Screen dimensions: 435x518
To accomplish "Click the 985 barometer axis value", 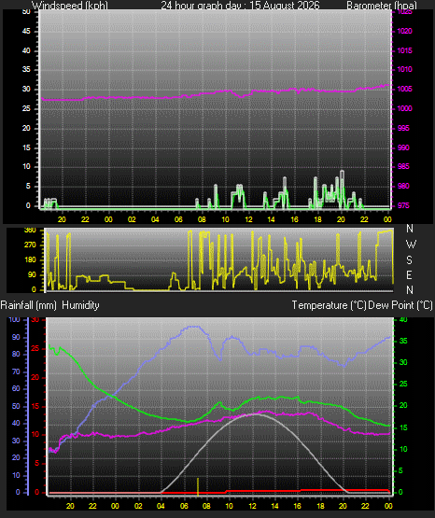I will 403,166.
